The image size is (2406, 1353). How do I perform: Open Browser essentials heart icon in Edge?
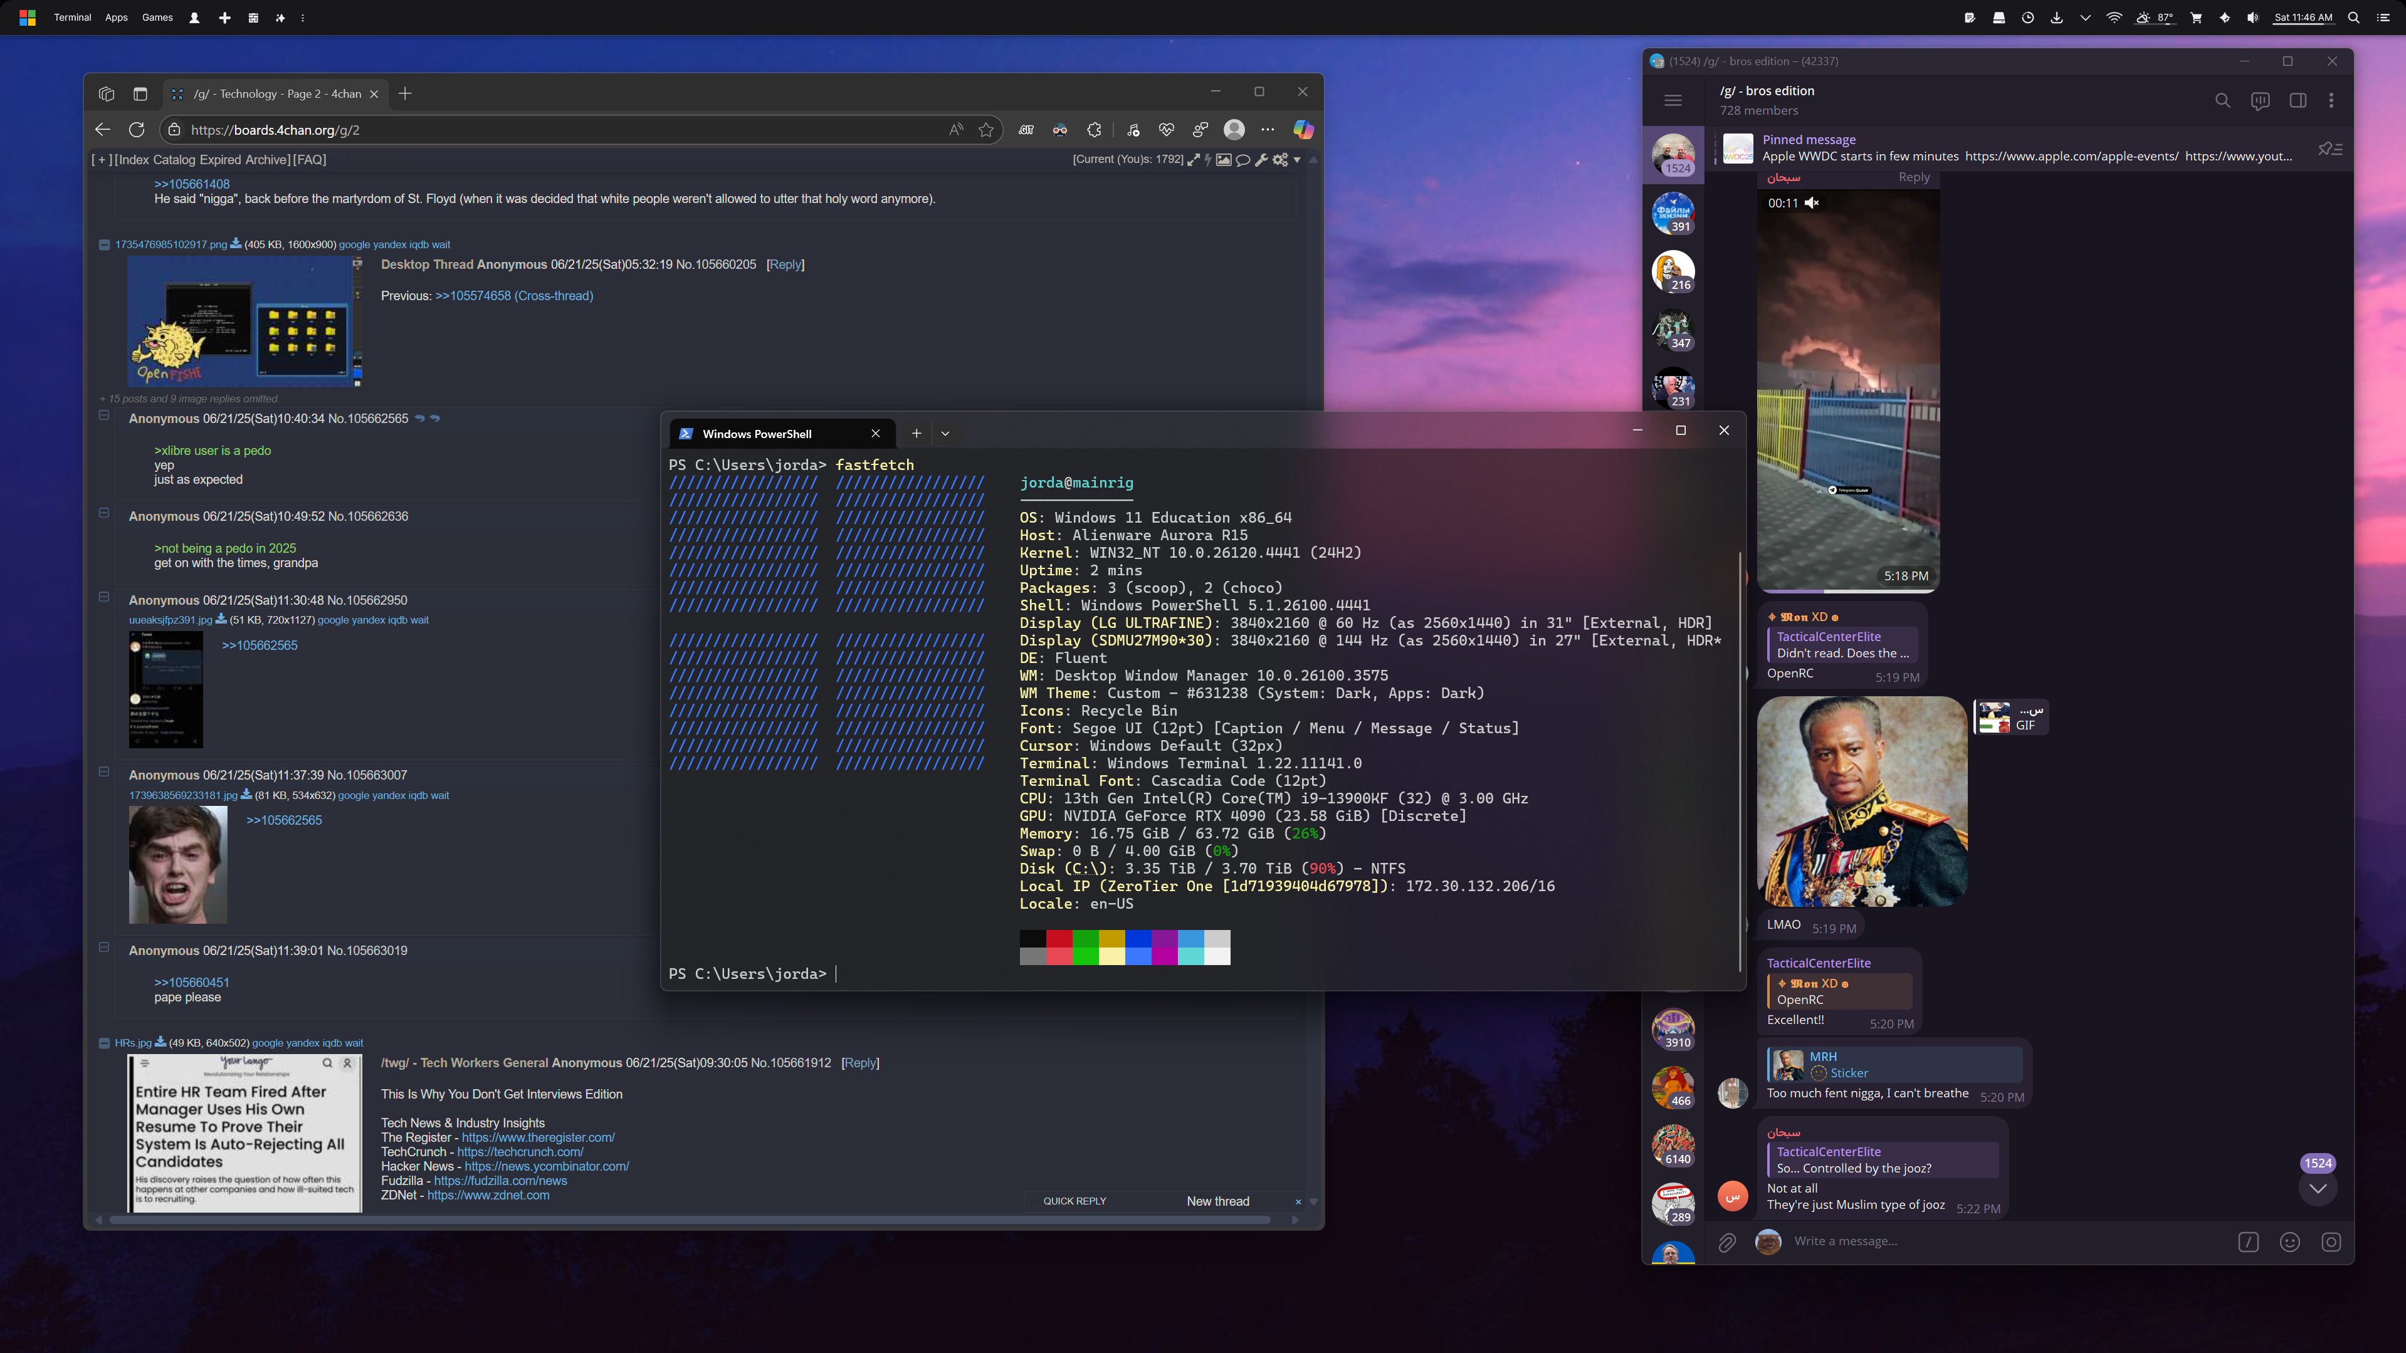click(x=1167, y=130)
